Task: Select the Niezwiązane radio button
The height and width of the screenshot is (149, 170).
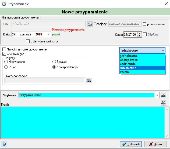Action: (x=6, y=62)
